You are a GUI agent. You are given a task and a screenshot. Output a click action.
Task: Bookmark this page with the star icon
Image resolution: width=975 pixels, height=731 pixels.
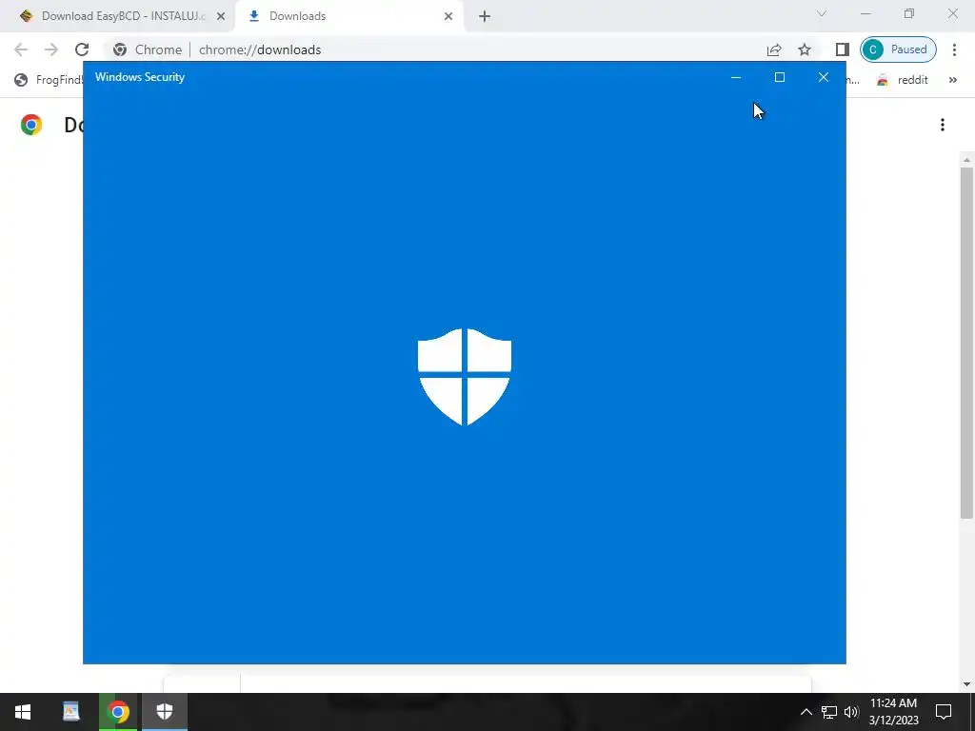[805, 49]
